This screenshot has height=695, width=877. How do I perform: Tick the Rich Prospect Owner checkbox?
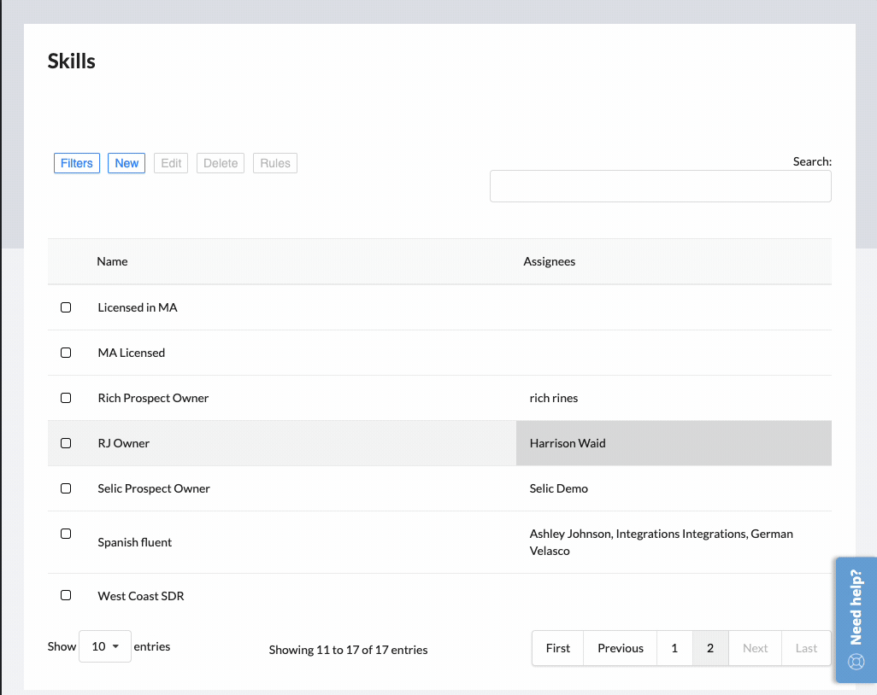click(66, 398)
